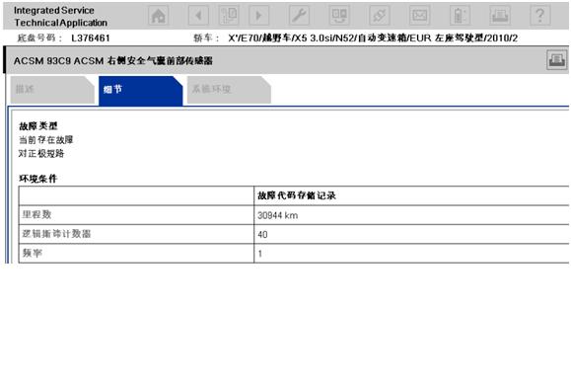
Task: Check the battery status icon
Action: coord(460,16)
